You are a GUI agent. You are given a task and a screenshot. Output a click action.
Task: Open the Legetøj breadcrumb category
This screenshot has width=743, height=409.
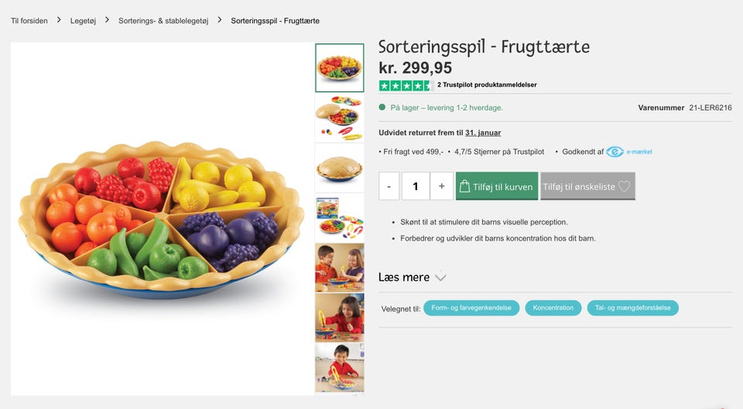pyautogui.click(x=83, y=21)
